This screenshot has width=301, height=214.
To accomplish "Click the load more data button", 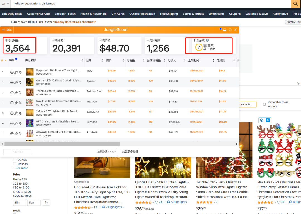I will [129, 151].
